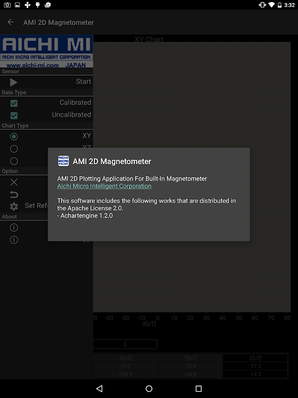
Task: Tap the Android Back navigation button
Action: [99, 389]
